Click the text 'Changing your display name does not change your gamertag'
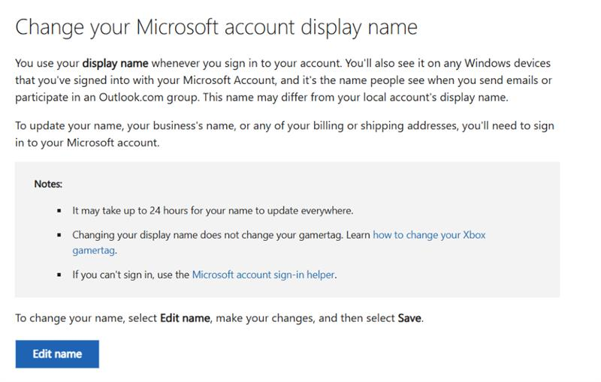This screenshot has width=601, height=382. click(x=207, y=235)
